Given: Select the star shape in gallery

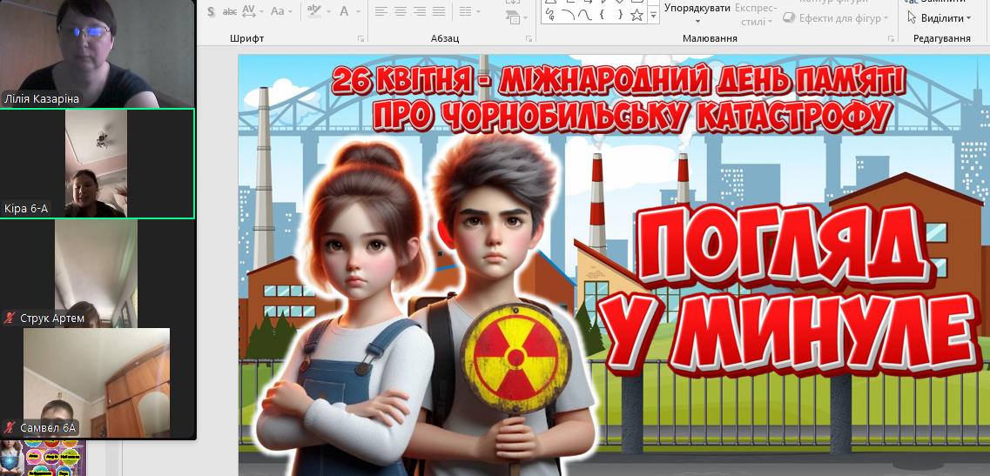Looking at the screenshot, I should point(636,16).
